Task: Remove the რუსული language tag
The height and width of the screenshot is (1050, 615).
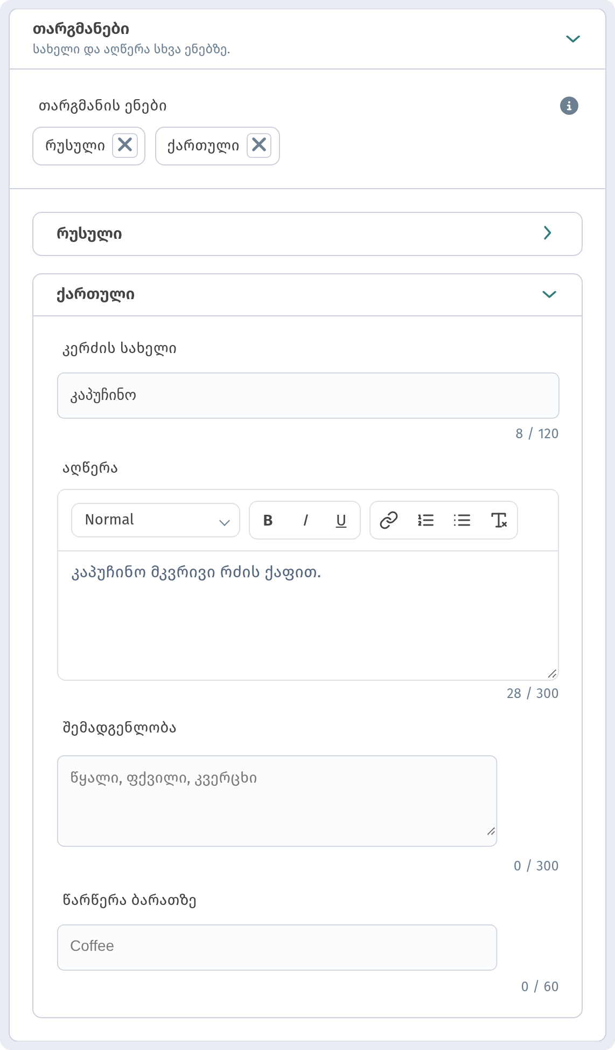Action: [x=125, y=145]
